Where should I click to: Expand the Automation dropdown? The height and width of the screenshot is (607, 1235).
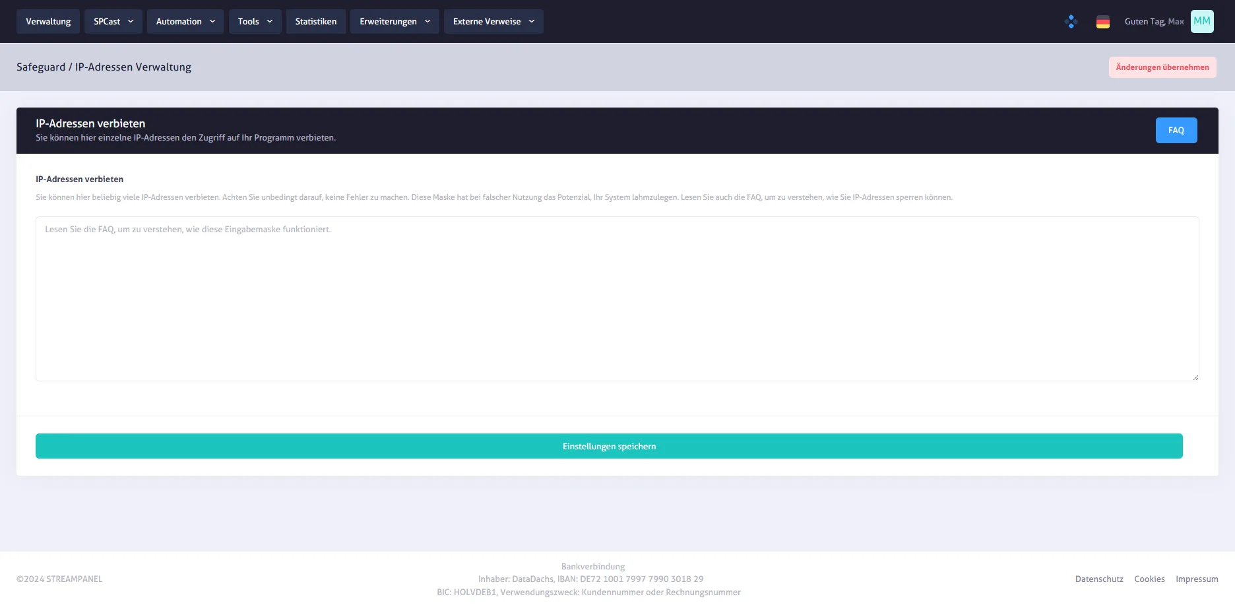point(185,22)
